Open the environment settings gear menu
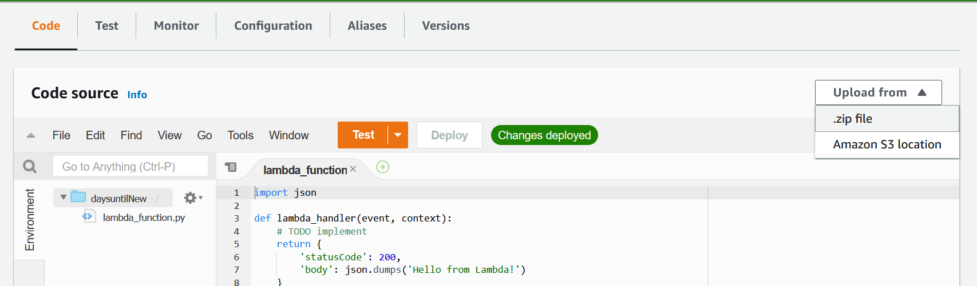 [193, 198]
